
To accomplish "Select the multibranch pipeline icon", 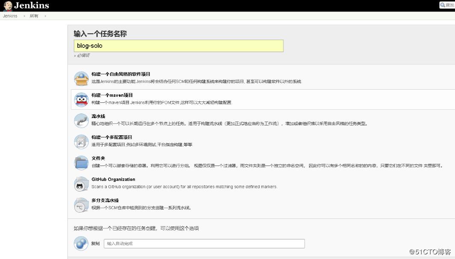I will click(x=81, y=204).
